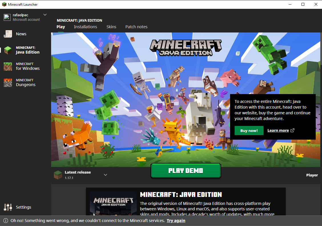
Task: Click the rafaelpac account avatar
Action: pyautogui.click(x=7, y=17)
